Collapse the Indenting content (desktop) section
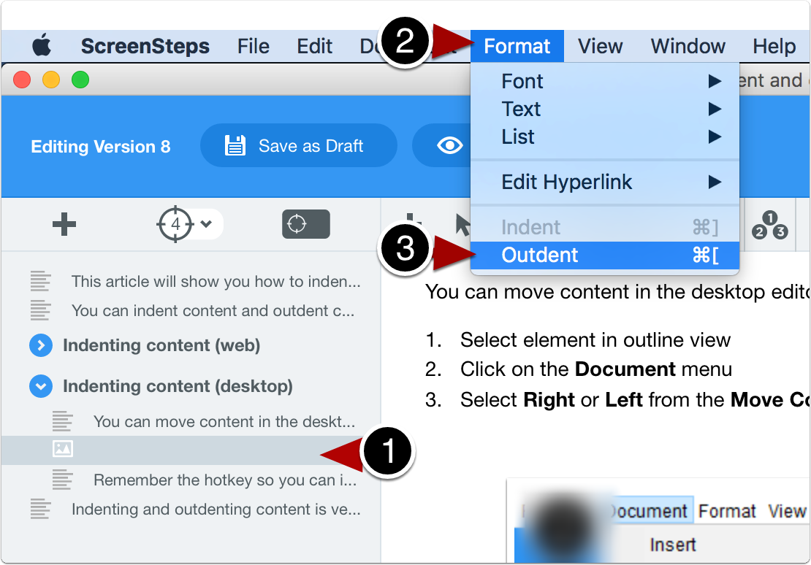This screenshot has width=811, height=565. [41, 386]
